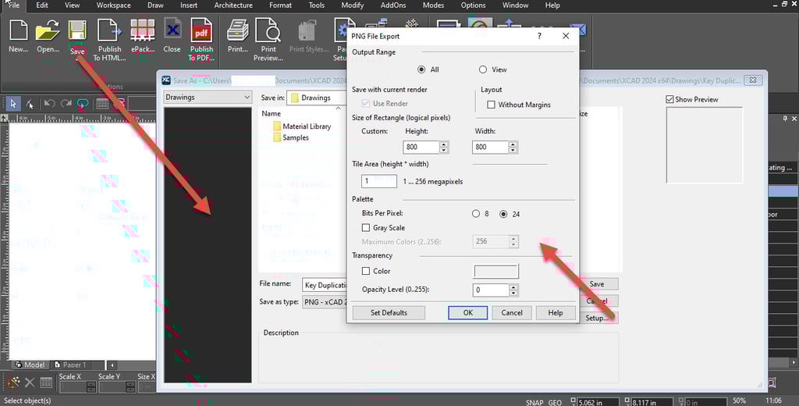Open the AddOns menu

point(393,5)
